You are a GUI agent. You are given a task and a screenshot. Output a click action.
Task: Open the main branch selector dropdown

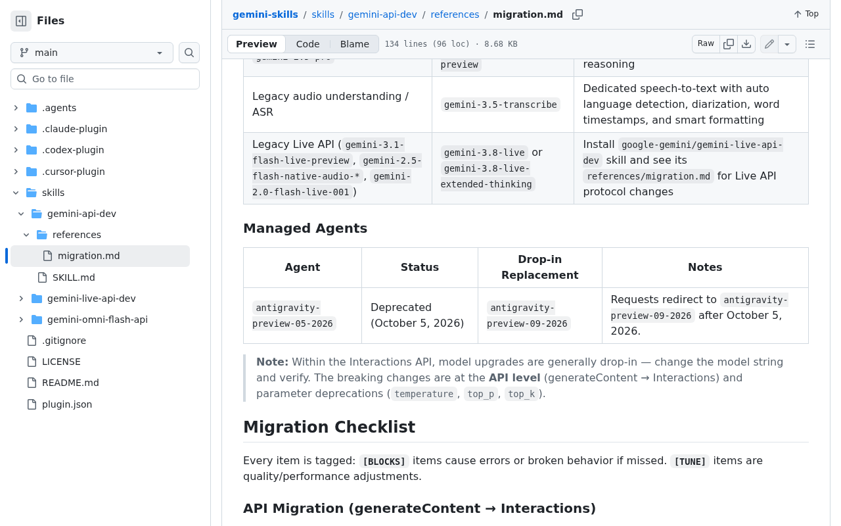coord(92,53)
